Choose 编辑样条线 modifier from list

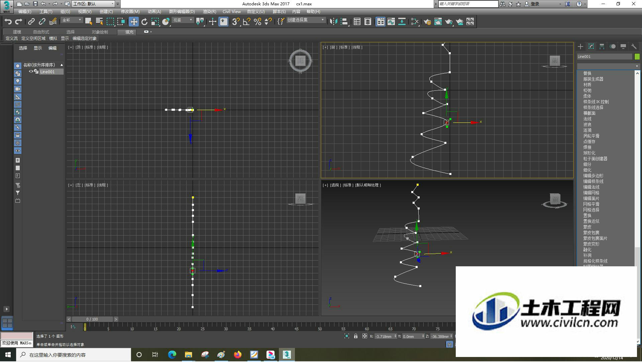pos(594,181)
